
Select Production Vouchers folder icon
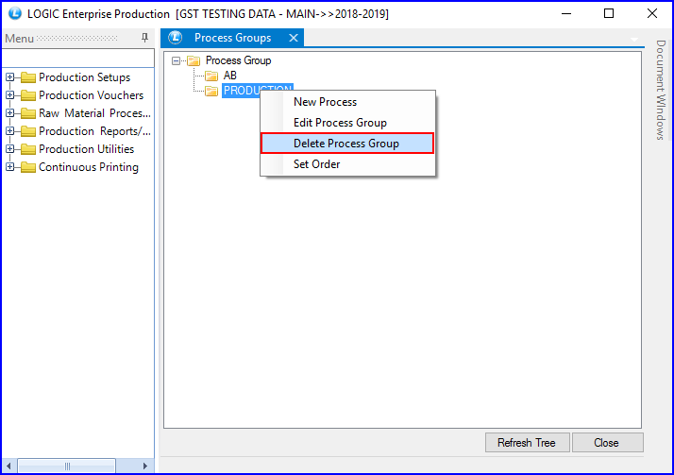tap(28, 95)
